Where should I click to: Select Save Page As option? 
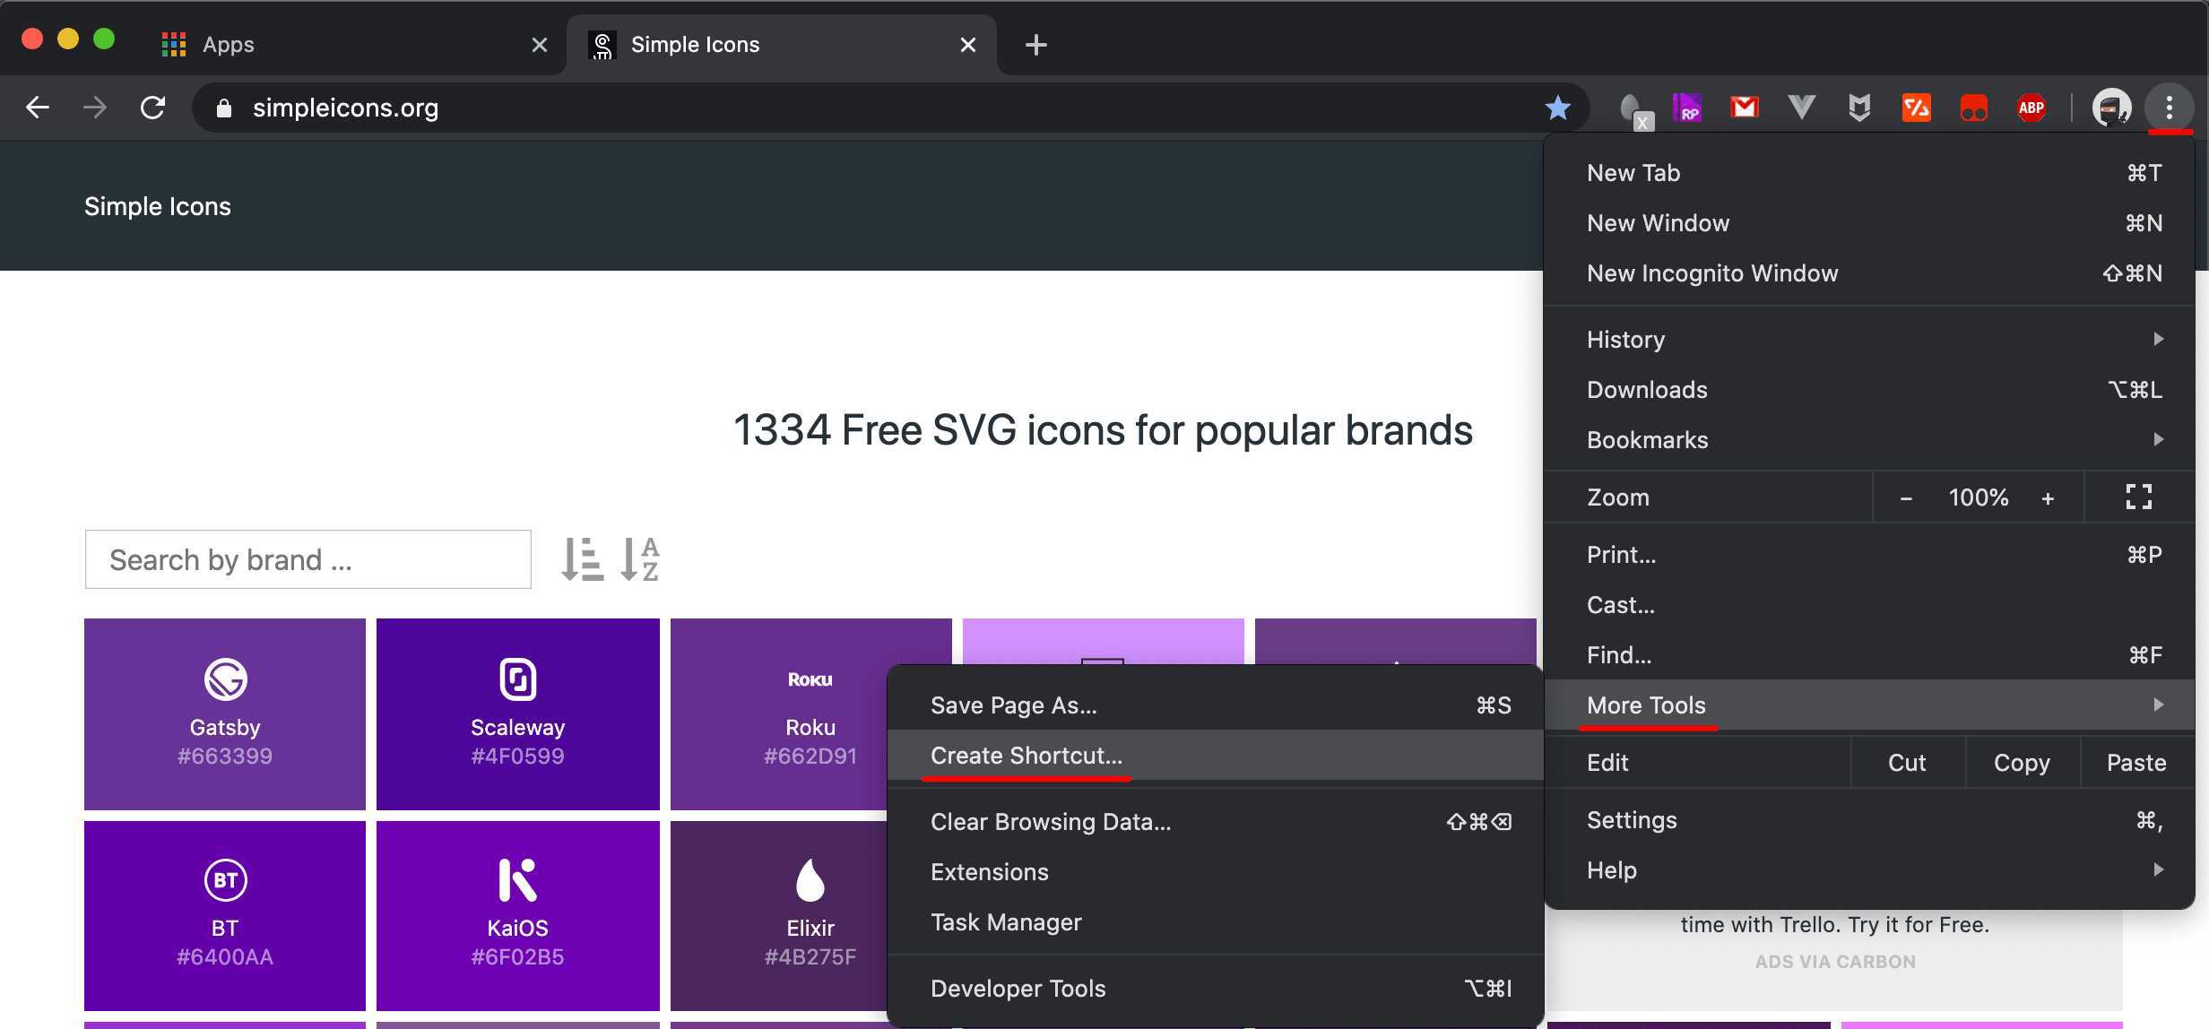tap(1011, 704)
